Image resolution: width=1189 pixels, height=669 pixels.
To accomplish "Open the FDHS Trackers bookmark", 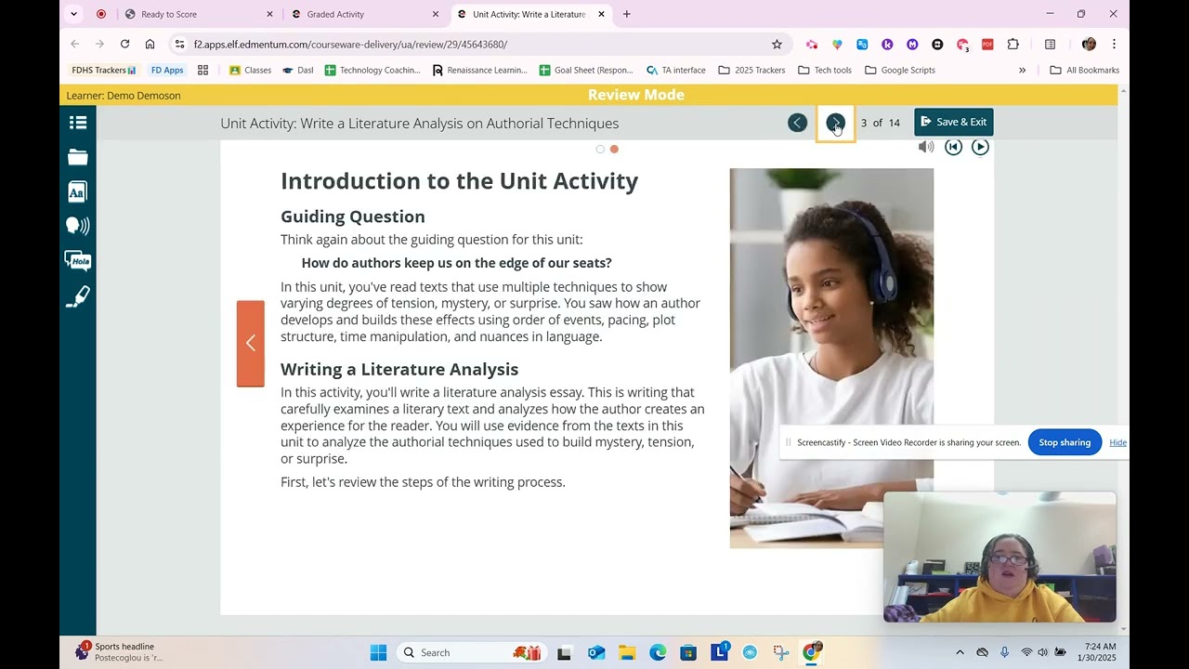I will coord(104,70).
